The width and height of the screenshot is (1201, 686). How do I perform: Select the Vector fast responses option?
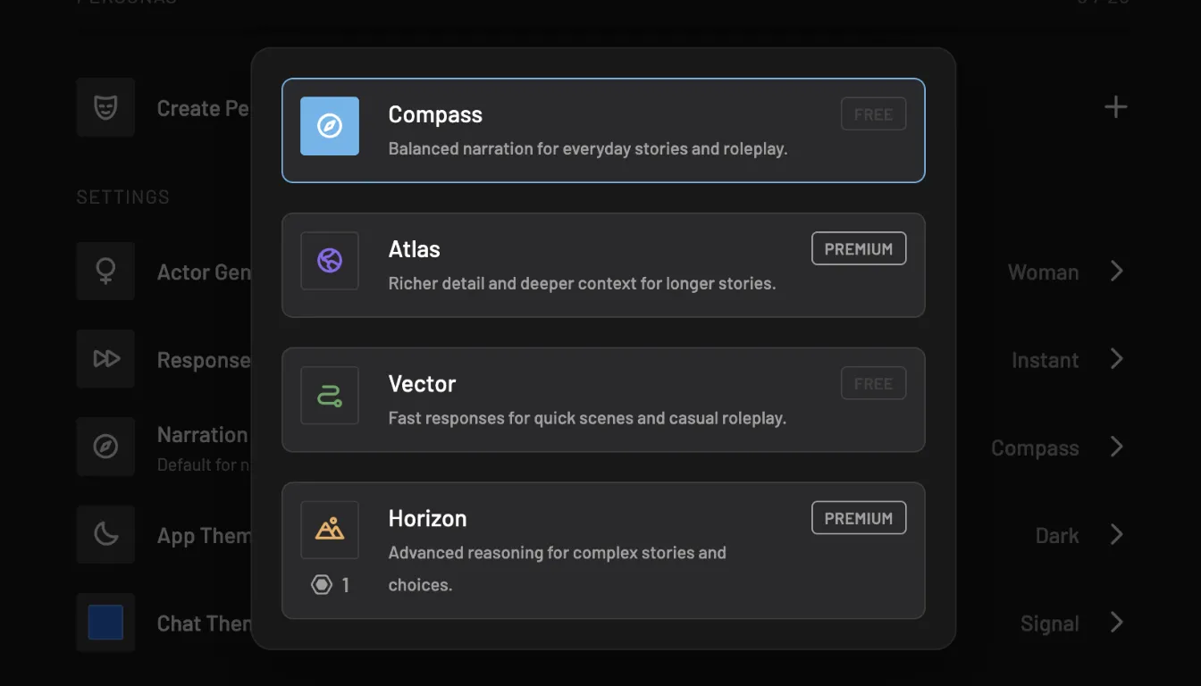pos(603,400)
